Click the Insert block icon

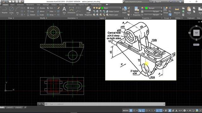coord(124,10)
